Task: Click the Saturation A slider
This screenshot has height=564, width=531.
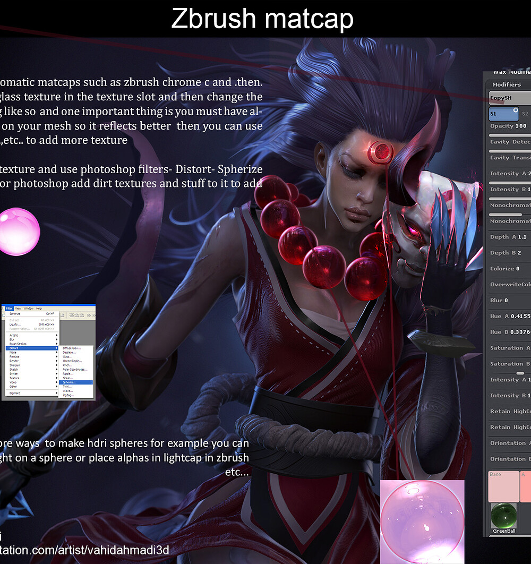Action: (509, 348)
